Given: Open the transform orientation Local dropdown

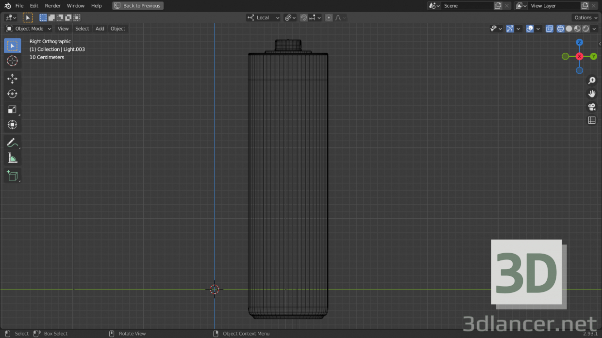Looking at the screenshot, I should coord(263,17).
